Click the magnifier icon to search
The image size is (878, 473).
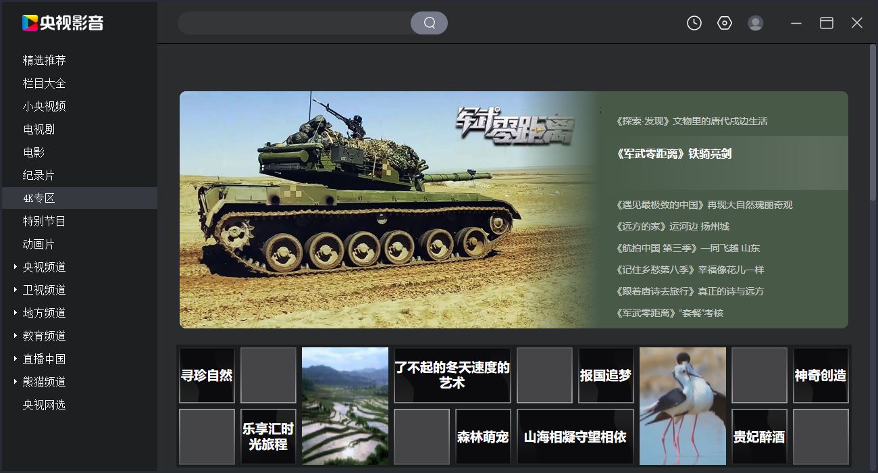click(430, 22)
